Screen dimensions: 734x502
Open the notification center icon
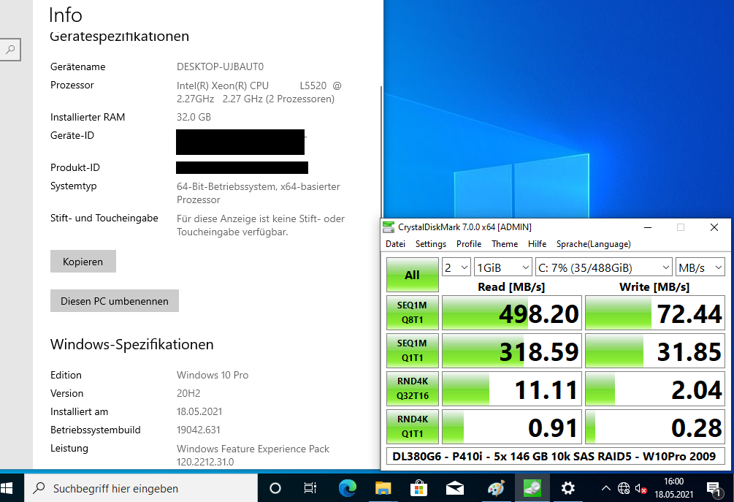coord(714,488)
